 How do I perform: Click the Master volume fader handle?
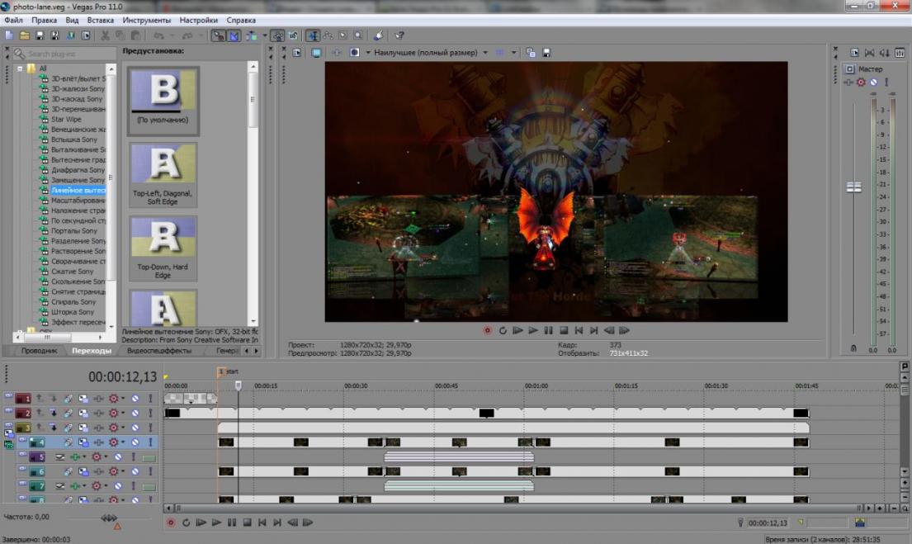point(853,187)
